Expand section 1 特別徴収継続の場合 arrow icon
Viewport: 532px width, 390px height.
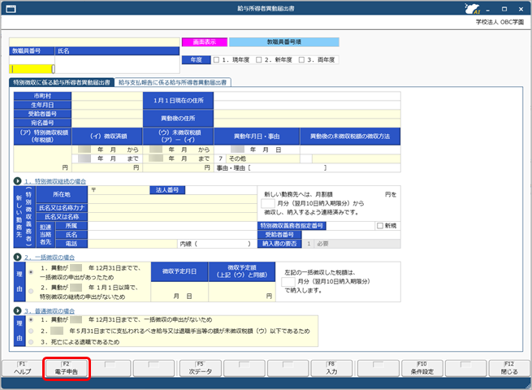[x=18, y=181]
